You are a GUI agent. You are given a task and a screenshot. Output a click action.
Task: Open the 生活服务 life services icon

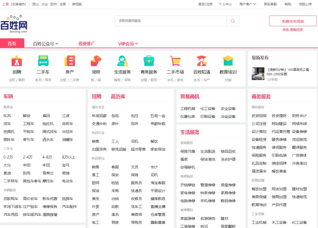(x=122, y=61)
